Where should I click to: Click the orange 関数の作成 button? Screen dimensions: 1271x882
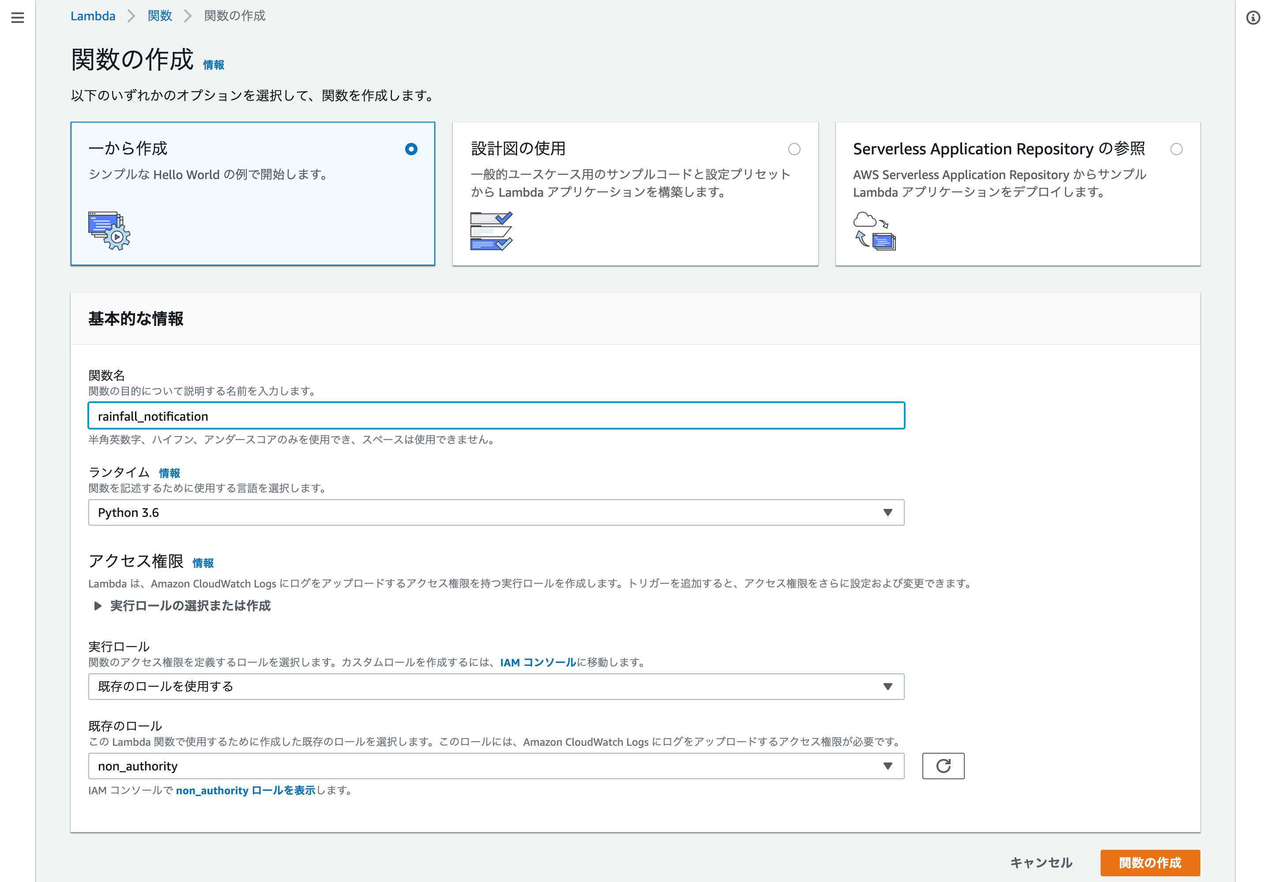coord(1150,863)
